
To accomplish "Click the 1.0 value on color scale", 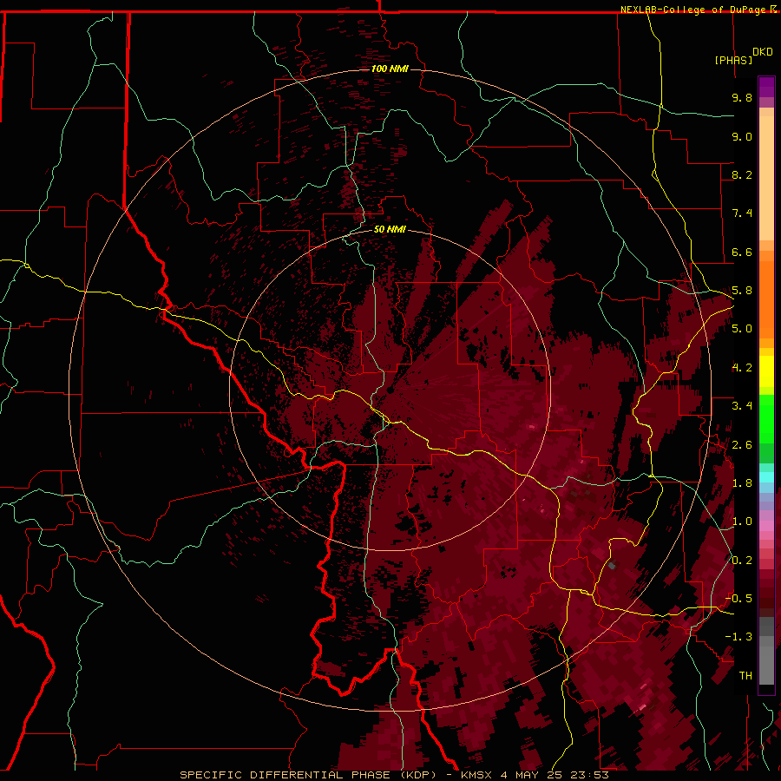I will 742,522.
